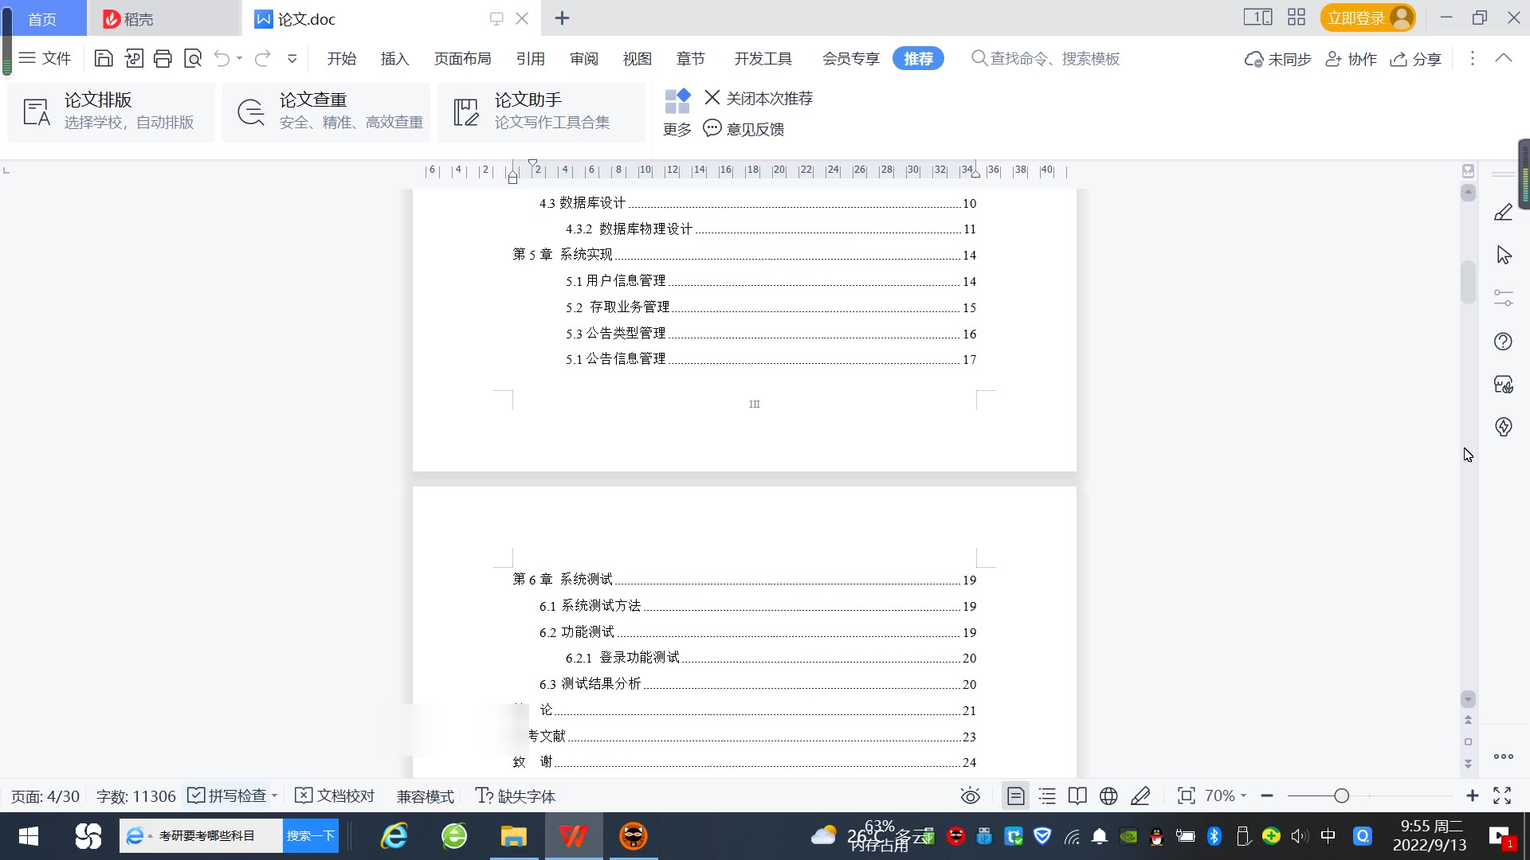Click the help question mark sidebar icon
1530x860 pixels.
click(x=1503, y=342)
